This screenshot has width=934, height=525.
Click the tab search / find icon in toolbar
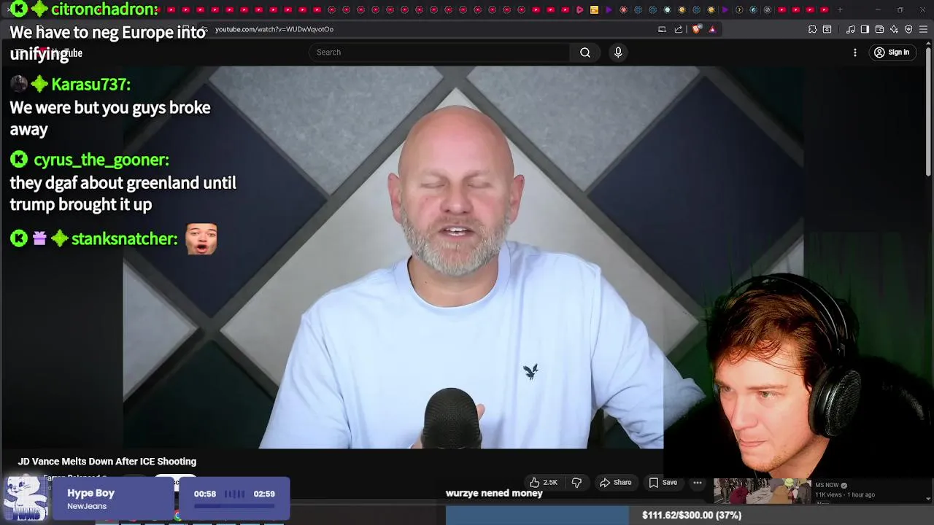(827, 29)
